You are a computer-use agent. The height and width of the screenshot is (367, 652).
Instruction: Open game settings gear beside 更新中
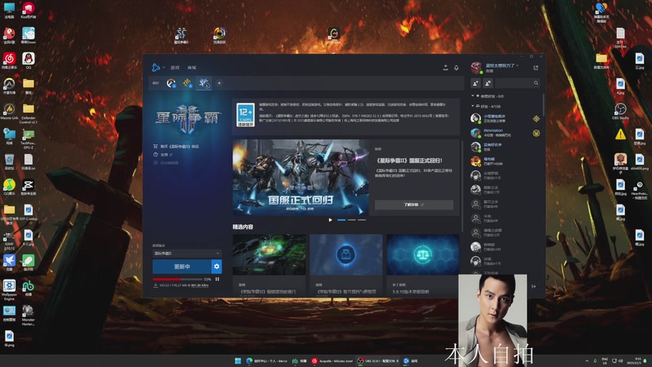click(217, 267)
